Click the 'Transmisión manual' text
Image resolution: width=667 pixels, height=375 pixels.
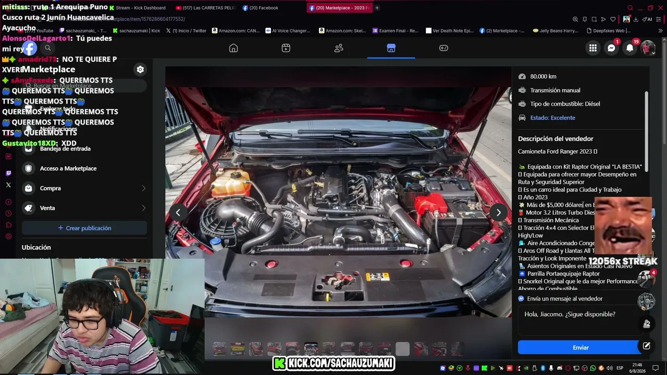point(555,90)
